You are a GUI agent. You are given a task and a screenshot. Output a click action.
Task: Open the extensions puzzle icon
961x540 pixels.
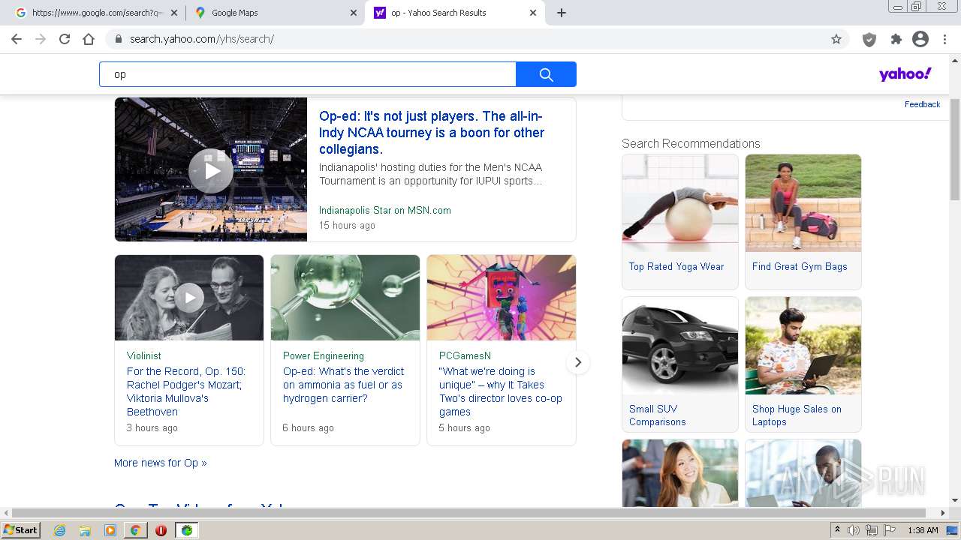(896, 39)
